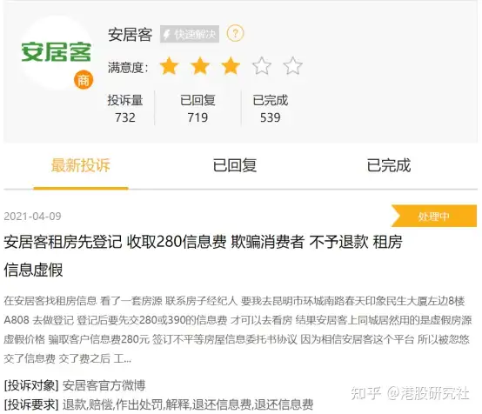
Task: Click the 已回复 719 statistic
Action: [x=197, y=109]
